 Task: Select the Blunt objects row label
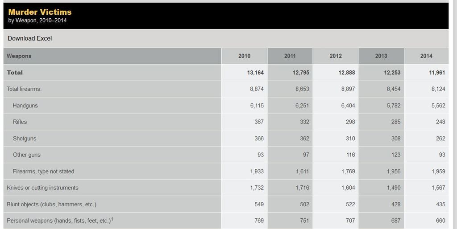51,204
